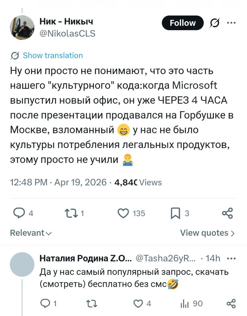Open the more options menu on main post

click(x=231, y=23)
